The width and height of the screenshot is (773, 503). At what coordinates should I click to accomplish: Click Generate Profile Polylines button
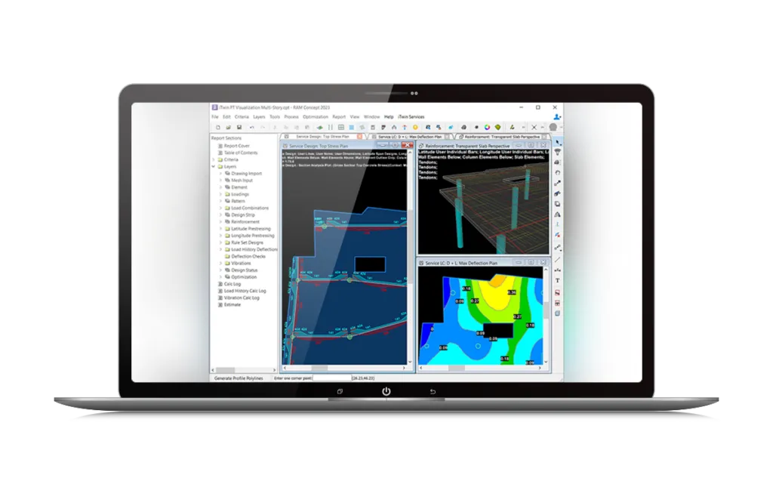pos(239,377)
